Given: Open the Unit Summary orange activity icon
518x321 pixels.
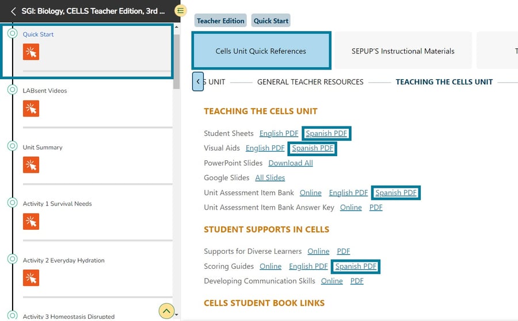Looking at the screenshot, I should click(x=31, y=165).
